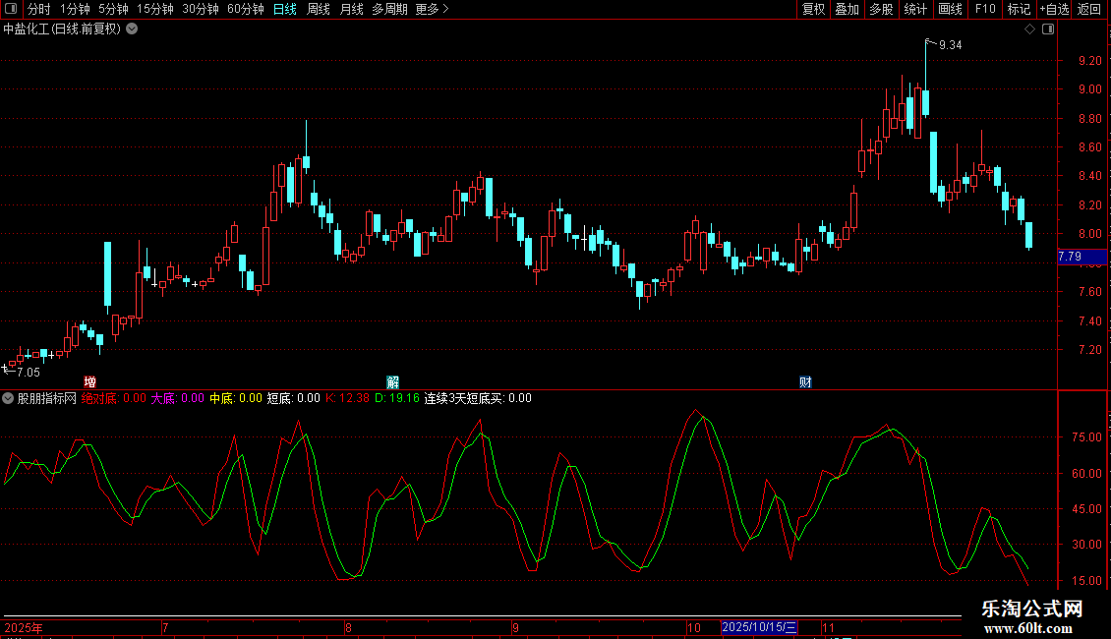
Task: Click the red 增 event marker
Action: click(90, 381)
